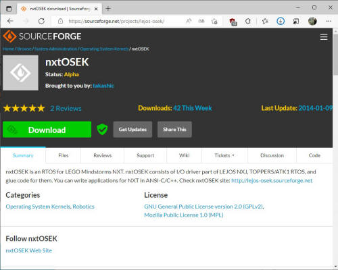Image resolution: width=338 pixels, height=270 pixels.
Task: Close the nxtOSEK download tab
Action: (96, 9)
